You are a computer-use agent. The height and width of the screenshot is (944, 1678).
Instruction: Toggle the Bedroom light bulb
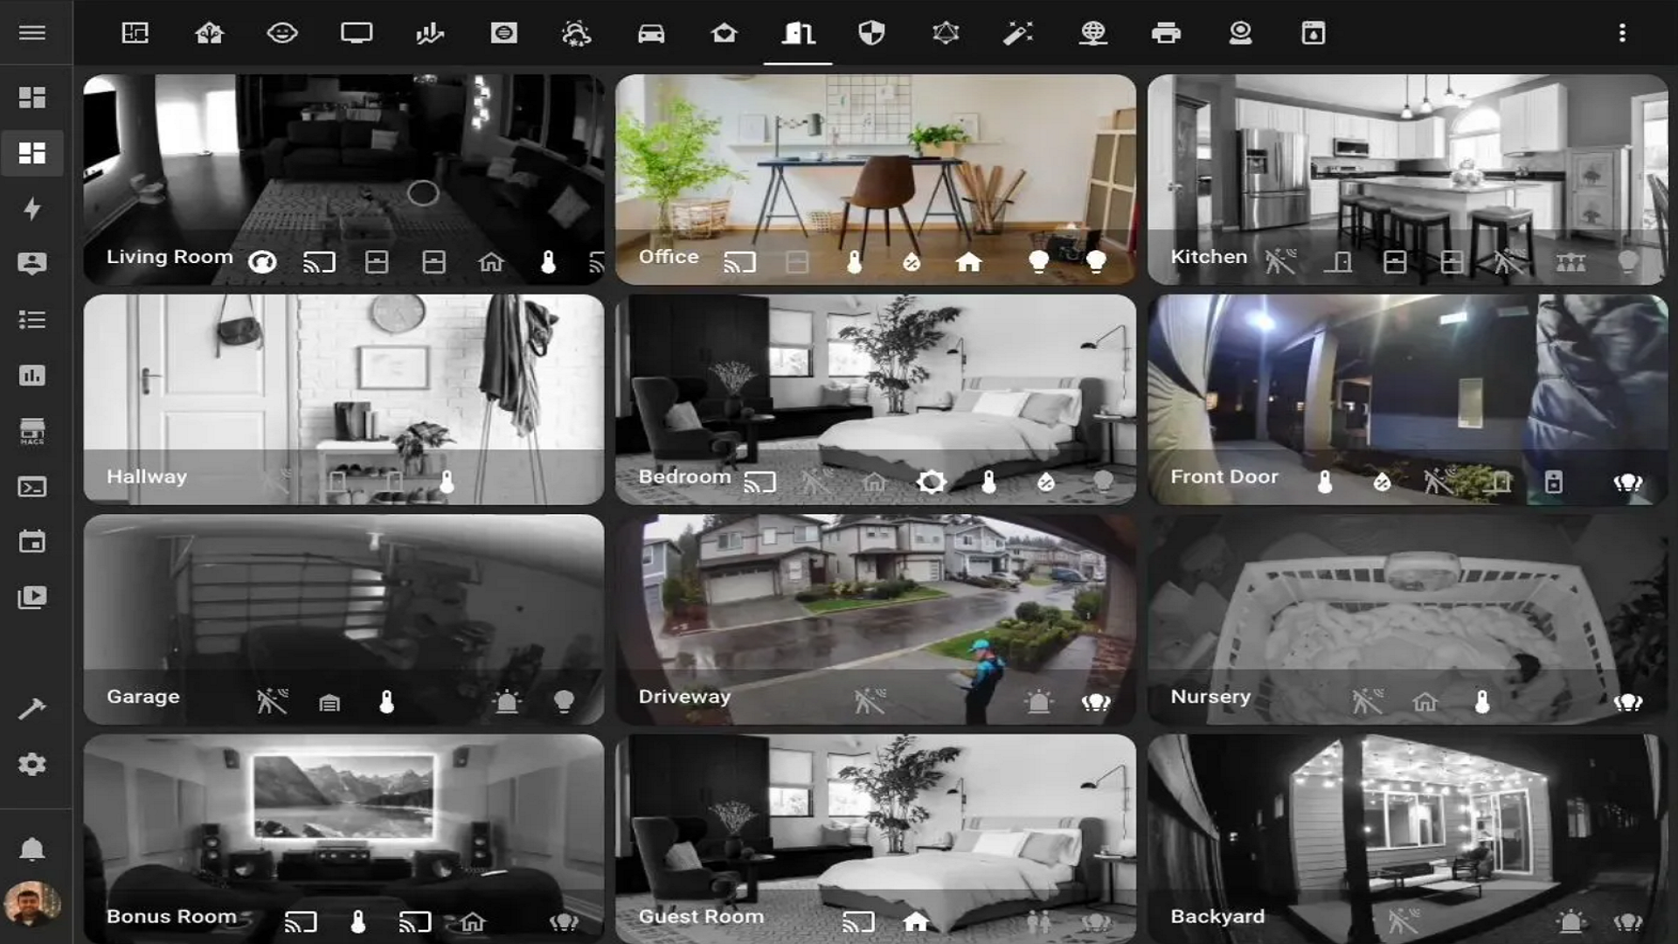pyautogui.click(x=1103, y=481)
